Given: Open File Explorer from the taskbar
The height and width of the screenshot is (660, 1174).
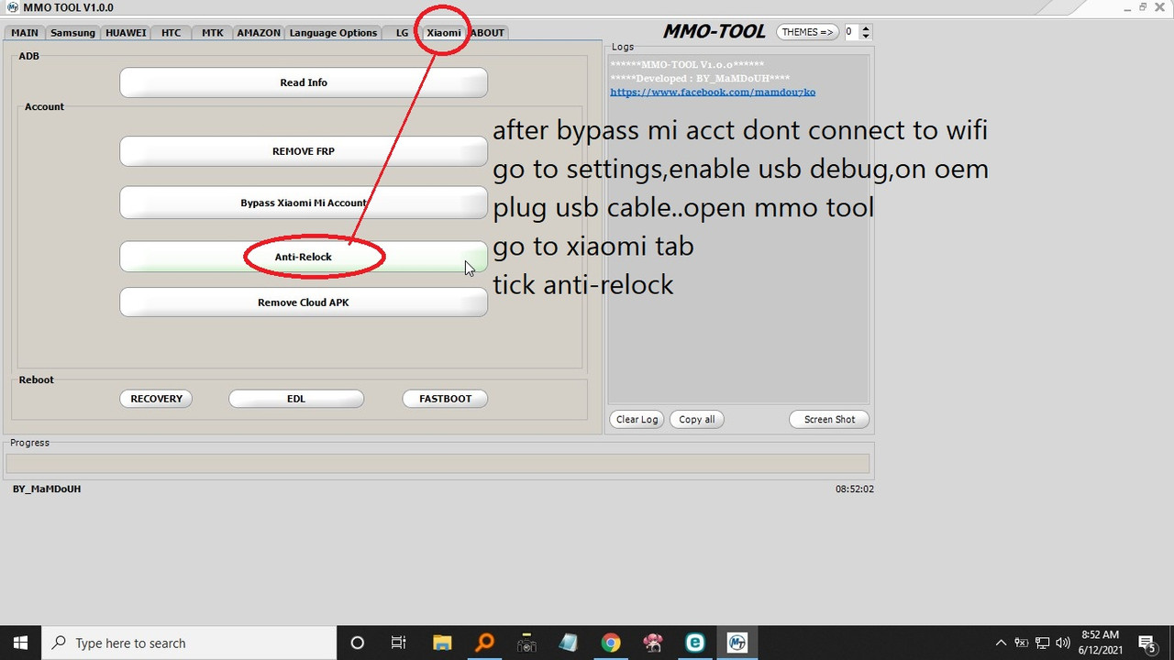Looking at the screenshot, I should coord(441,643).
